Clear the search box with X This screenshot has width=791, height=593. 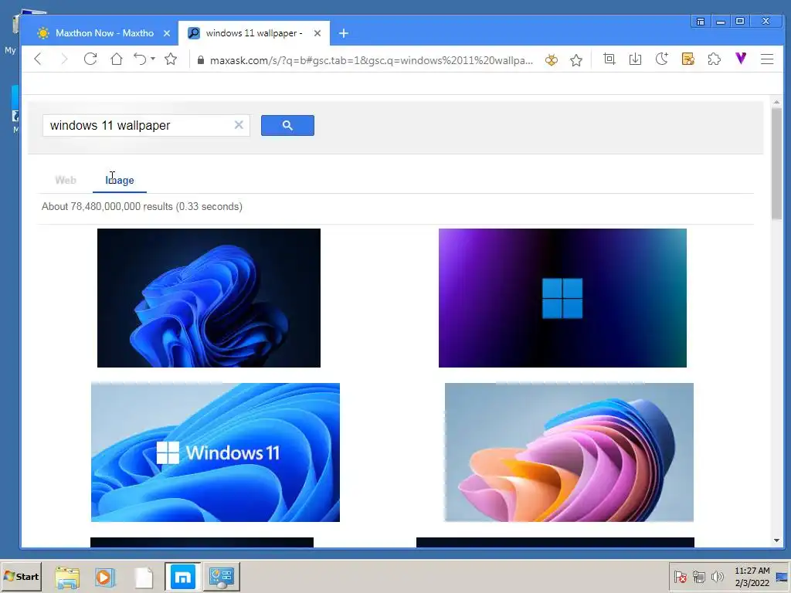pos(239,125)
